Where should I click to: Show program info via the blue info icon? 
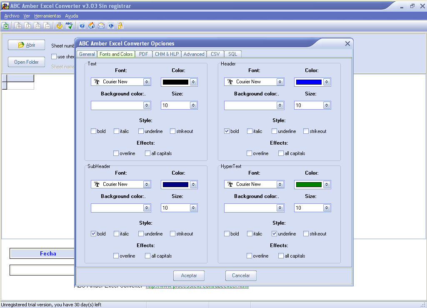click(x=110, y=26)
